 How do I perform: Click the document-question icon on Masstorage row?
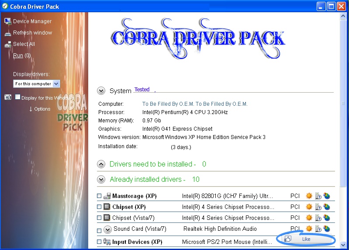[318, 196]
